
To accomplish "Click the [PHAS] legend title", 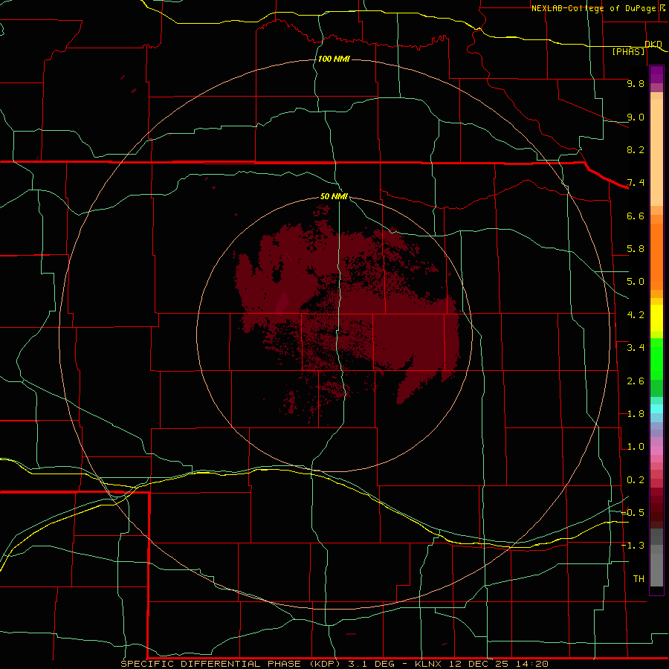I will tap(628, 51).
